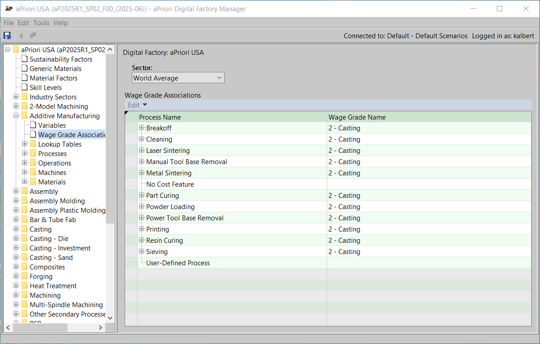Viewport: 540px width, 344px height.
Task: Select Machining in the tree
Action: (x=45, y=295)
